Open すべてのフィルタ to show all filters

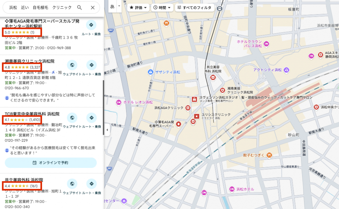pyautogui.click(x=194, y=7)
